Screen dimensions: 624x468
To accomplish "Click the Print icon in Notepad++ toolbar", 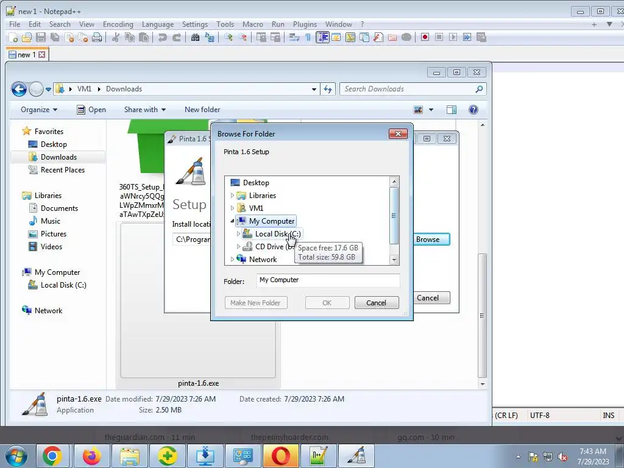I will tap(97, 37).
